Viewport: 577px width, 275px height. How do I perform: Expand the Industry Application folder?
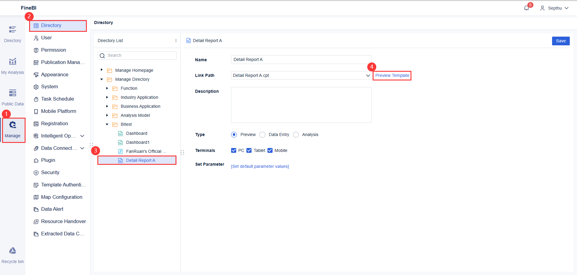[x=107, y=97]
